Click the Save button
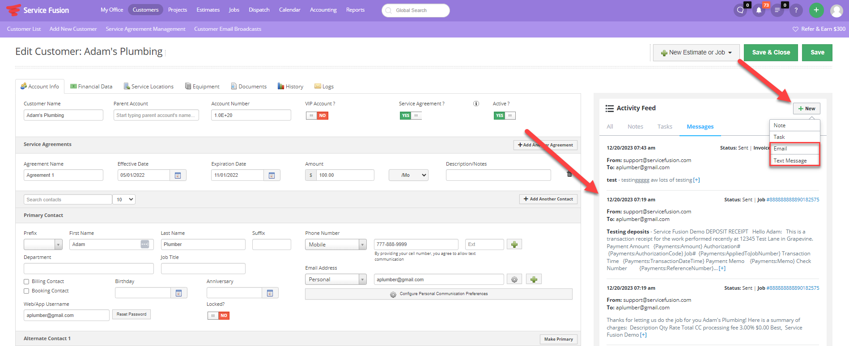The image size is (849, 346). coord(817,52)
